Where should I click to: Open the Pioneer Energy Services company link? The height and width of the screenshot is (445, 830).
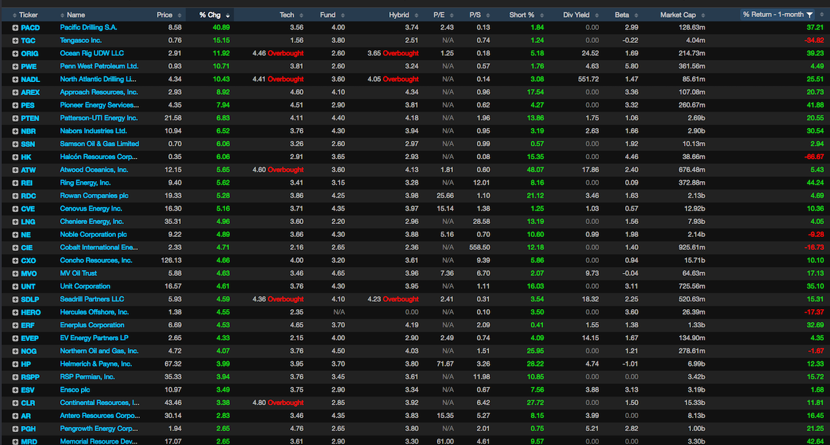(99, 105)
